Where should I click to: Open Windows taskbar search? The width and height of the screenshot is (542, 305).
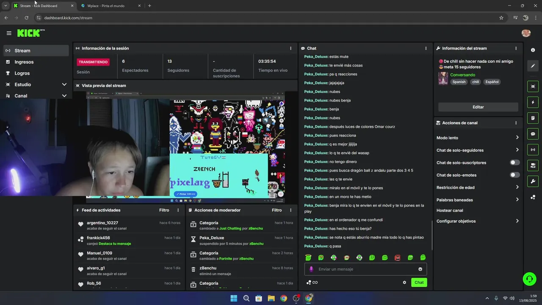[246, 298]
